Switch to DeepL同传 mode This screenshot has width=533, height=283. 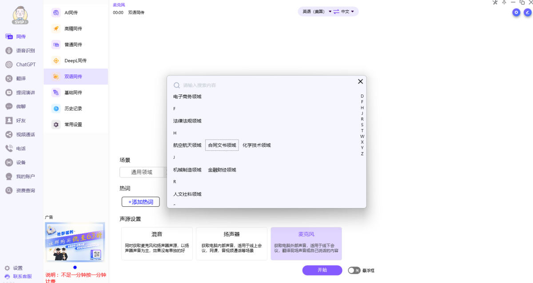coord(76,60)
